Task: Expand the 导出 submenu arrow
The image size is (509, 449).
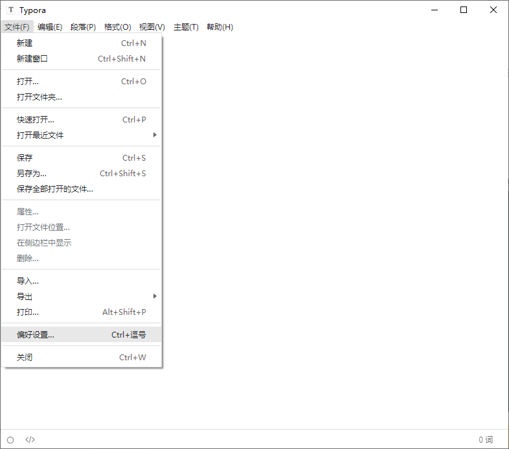Action: pyautogui.click(x=155, y=296)
